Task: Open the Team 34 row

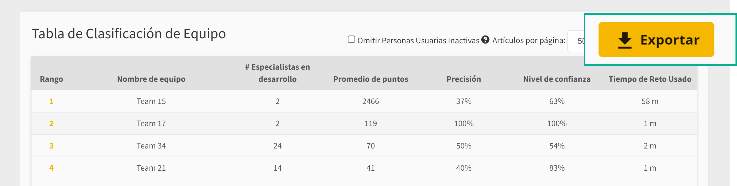Action: pos(364,146)
